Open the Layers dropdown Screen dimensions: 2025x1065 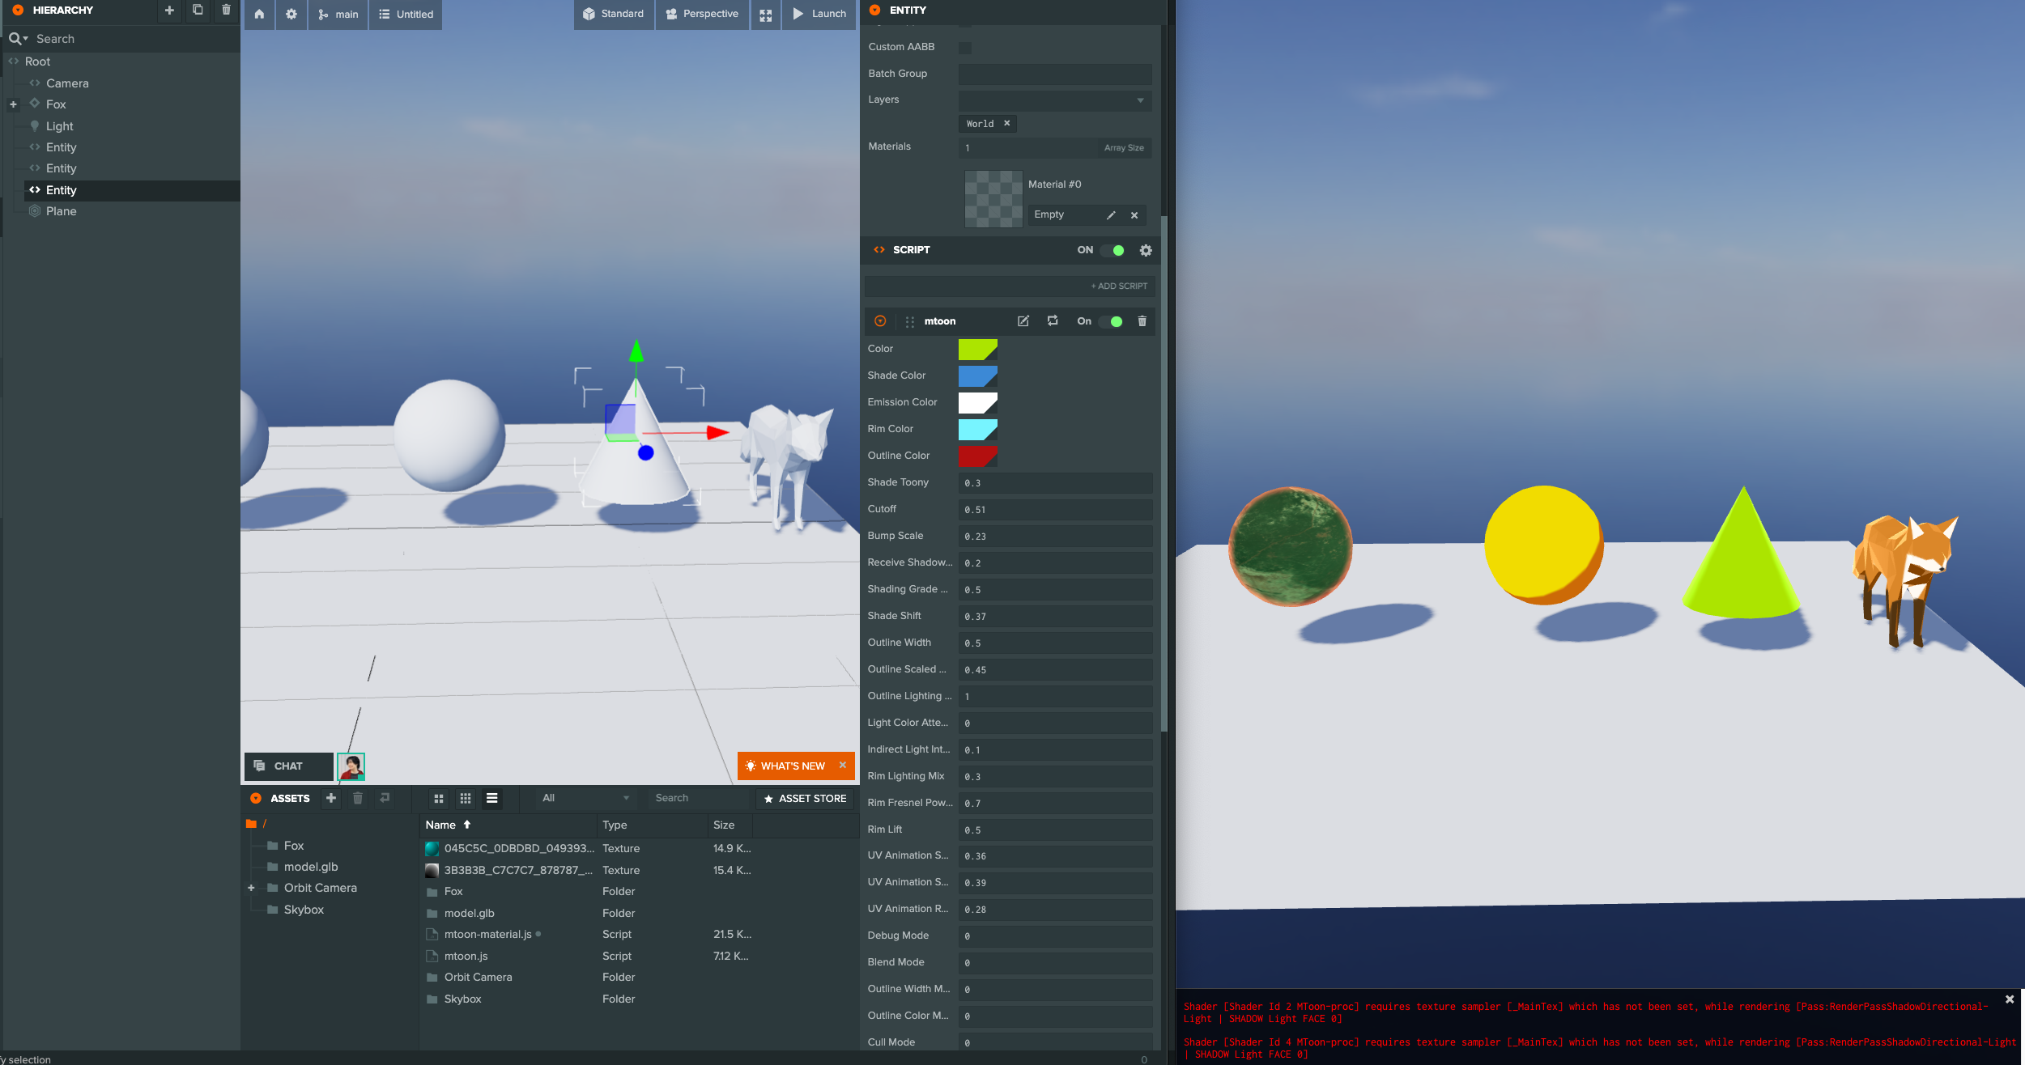1054,100
